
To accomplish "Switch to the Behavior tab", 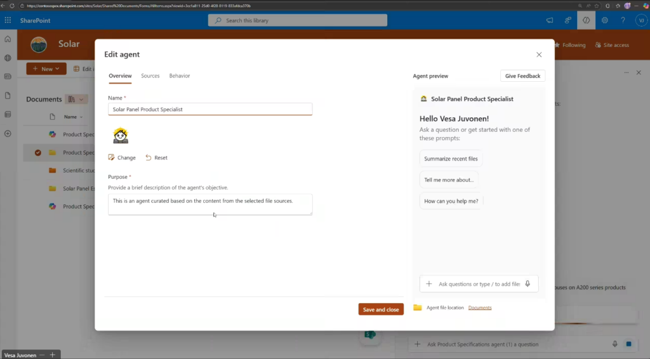I will point(180,76).
